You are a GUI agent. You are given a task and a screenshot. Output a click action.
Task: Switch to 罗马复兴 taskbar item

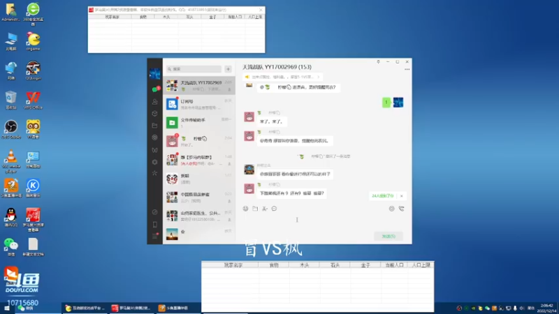click(x=131, y=308)
